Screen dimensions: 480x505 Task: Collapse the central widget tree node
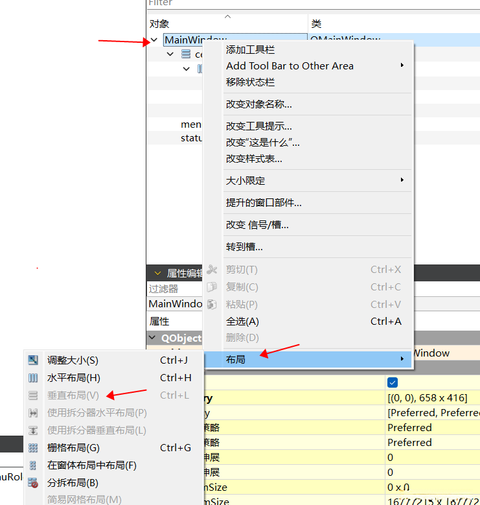[x=170, y=54]
